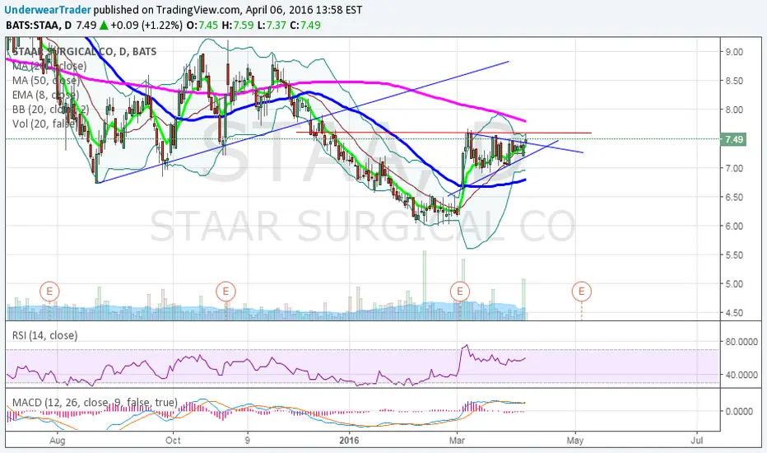Select the RSI (14, close) pane label
Screen dimensions: 767x453
44,335
